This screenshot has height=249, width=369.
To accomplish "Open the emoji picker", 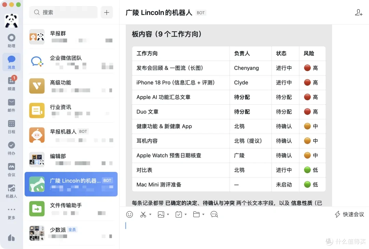I will coord(129,214).
